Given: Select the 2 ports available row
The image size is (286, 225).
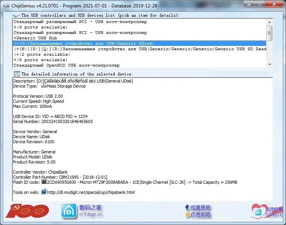Looking at the screenshot, I should 140,54.
